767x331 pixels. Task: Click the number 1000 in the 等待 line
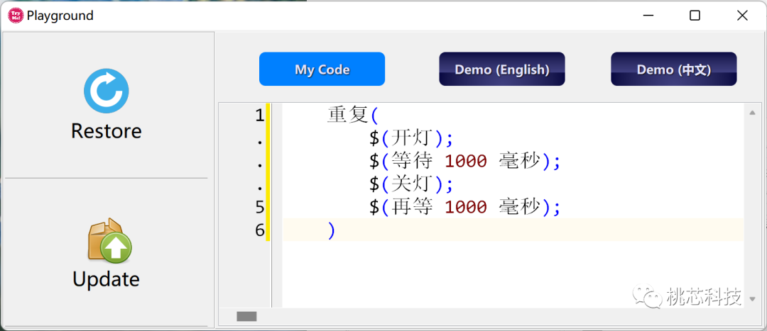coord(466,161)
